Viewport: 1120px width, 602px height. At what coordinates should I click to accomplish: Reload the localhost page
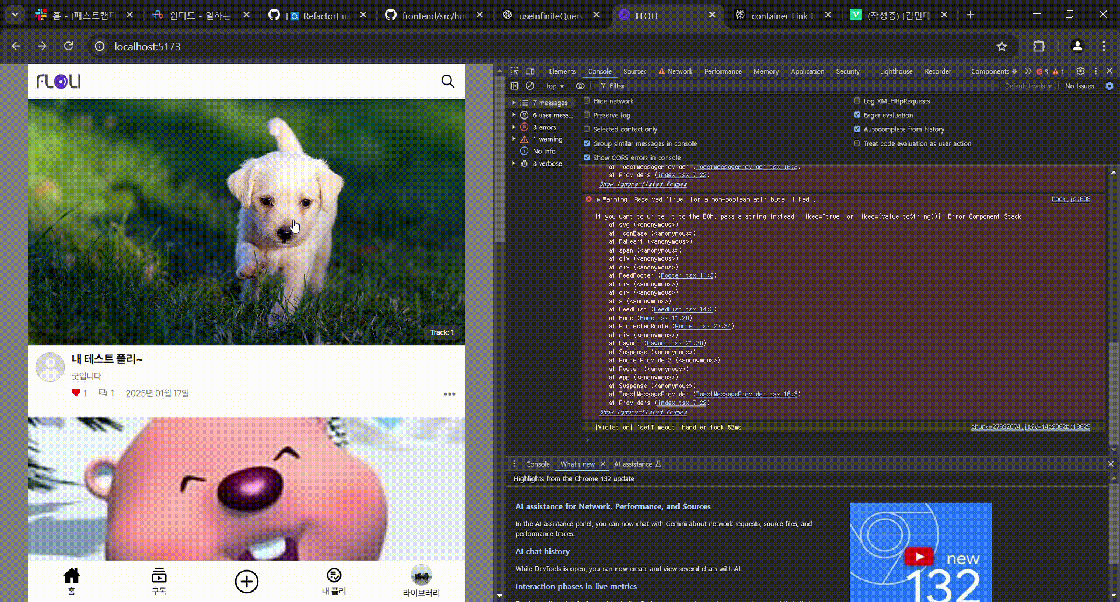(x=68, y=46)
